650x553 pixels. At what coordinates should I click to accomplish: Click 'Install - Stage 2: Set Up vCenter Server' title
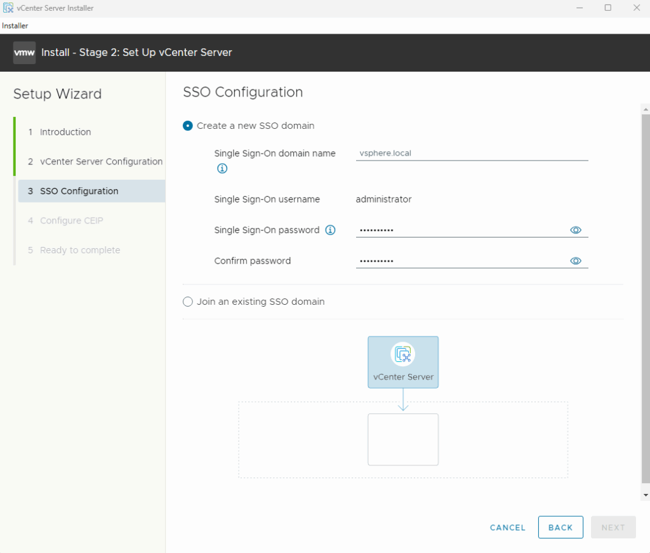tap(137, 53)
